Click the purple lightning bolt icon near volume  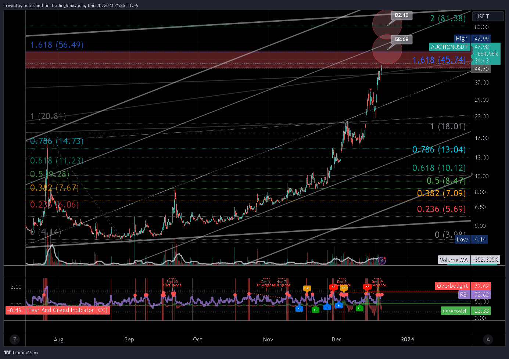click(x=382, y=261)
